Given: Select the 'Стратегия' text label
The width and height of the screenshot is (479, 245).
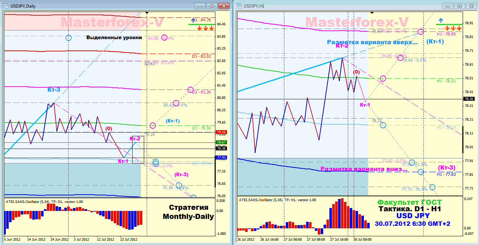Looking at the screenshot, I should [189, 207].
